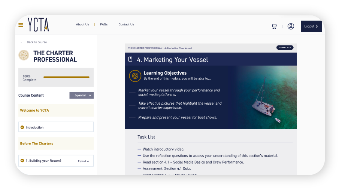Viewport: 342px width, 192px height.
Task: Click the 'Read section 4.1' task line
Action: (x=193, y=162)
